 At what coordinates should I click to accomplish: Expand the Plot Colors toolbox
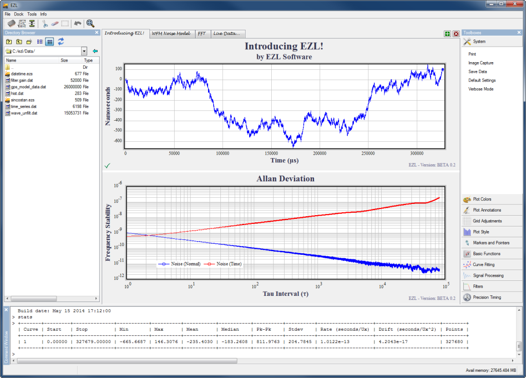tap(492, 199)
